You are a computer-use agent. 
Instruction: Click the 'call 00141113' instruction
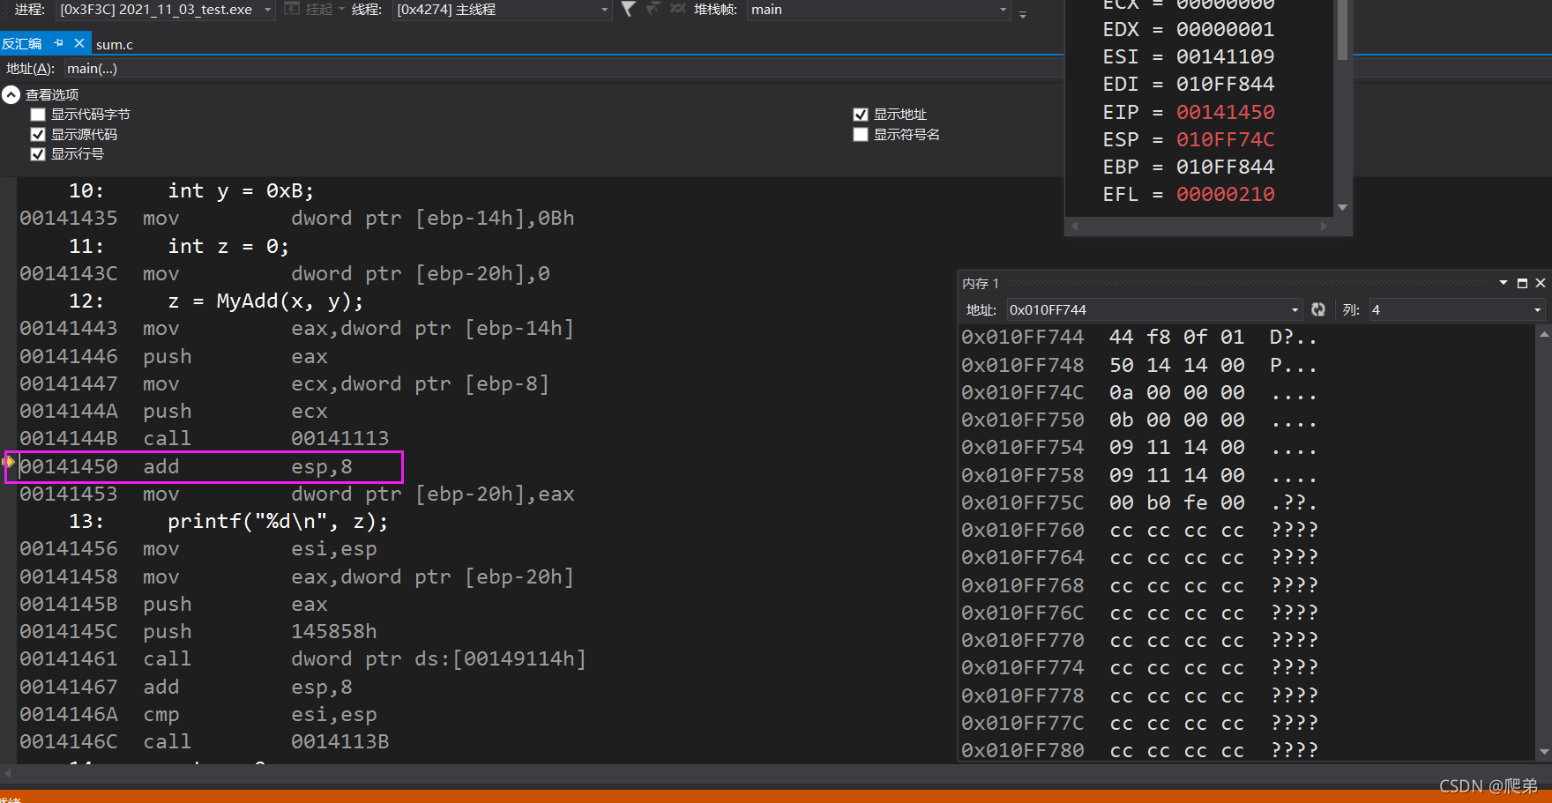pyautogui.click(x=265, y=438)
